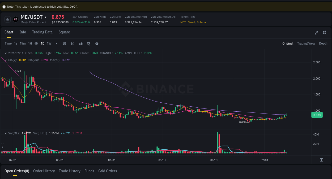Open the extra timeframe dropdown arrow
This screenshot has width=332, height=179.
(56, 43)
